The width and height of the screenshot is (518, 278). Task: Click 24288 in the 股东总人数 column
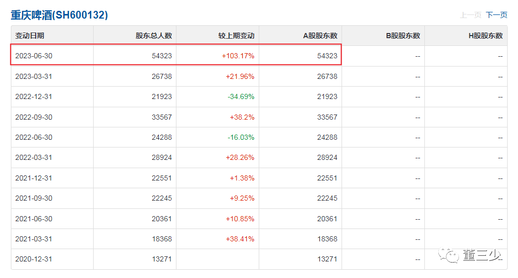(x=162, y=137)
